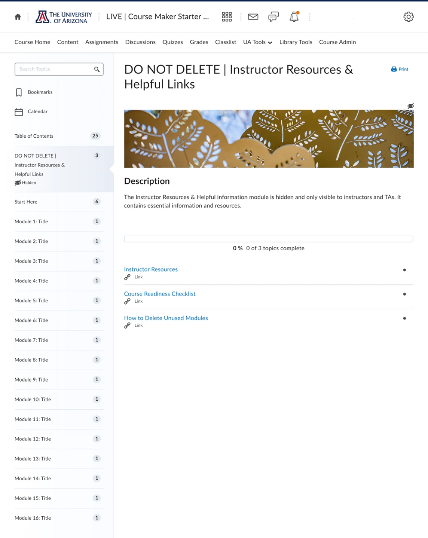Open Grades in the navbar
428x538 pixels.
click(x=199, y=42)
